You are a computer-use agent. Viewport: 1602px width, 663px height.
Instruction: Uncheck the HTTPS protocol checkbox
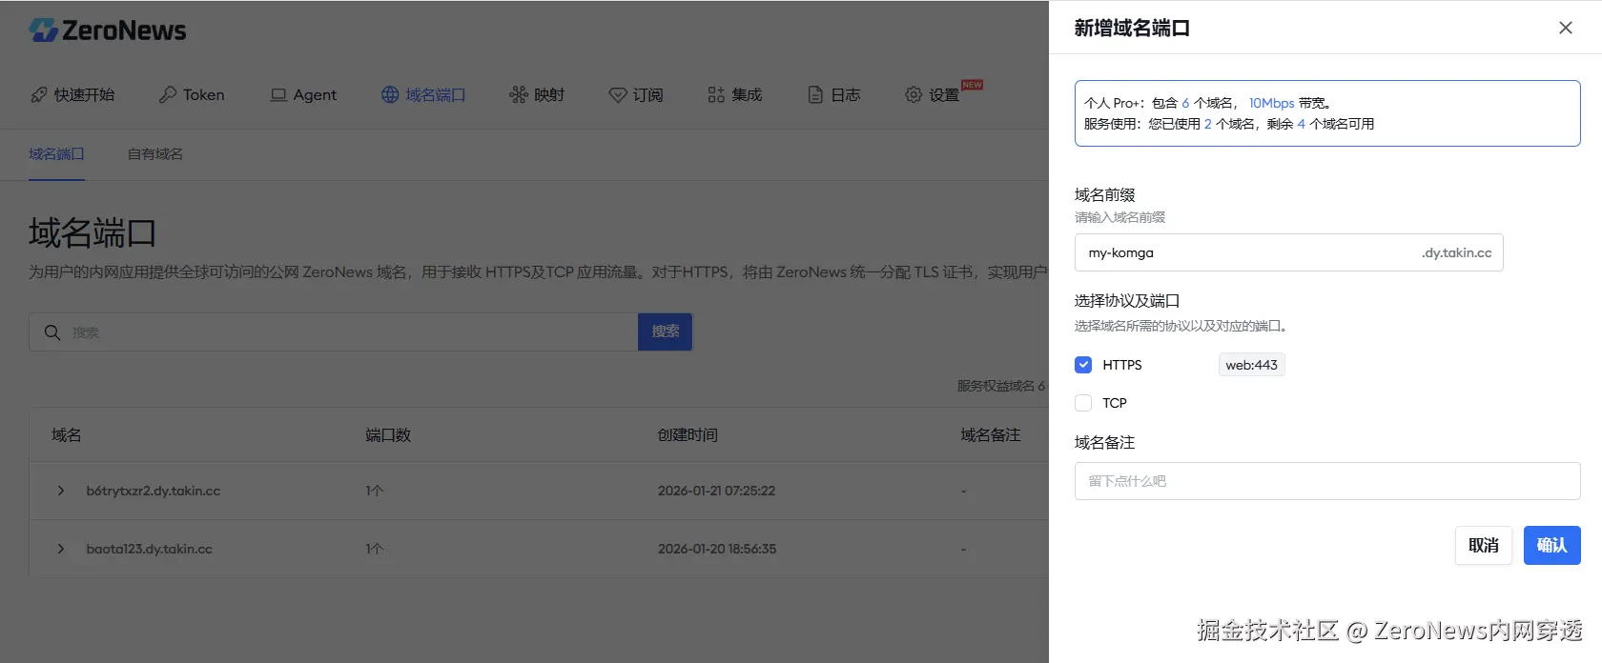(x=1083, y=365)
